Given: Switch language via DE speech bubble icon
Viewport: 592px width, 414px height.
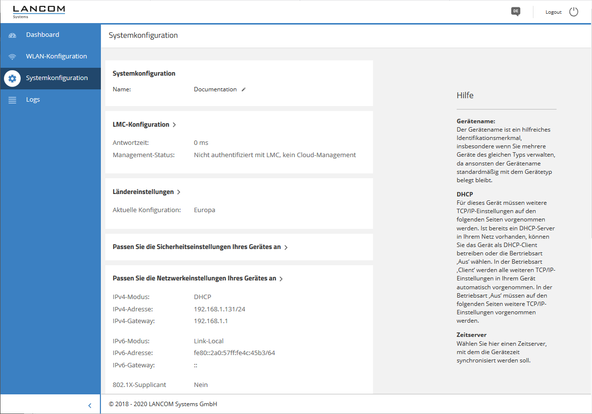Looking at the screenshot, I should point(515,11).
